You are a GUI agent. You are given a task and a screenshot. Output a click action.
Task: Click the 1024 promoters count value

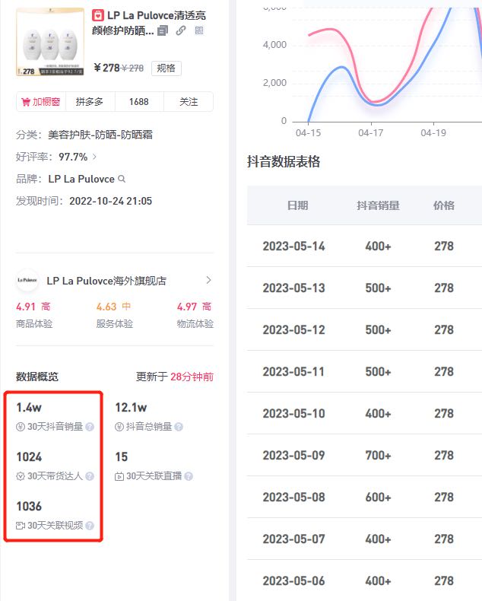29,456
